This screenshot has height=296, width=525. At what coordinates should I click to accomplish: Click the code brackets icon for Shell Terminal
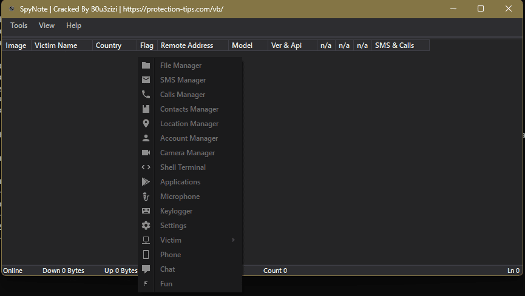(146, 167)
